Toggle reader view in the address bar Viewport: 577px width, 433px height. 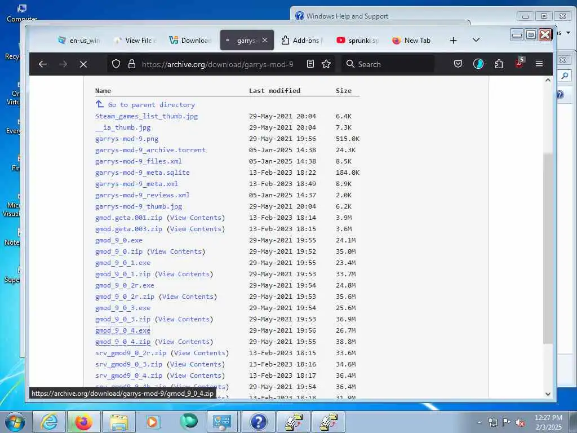(310, 64)
